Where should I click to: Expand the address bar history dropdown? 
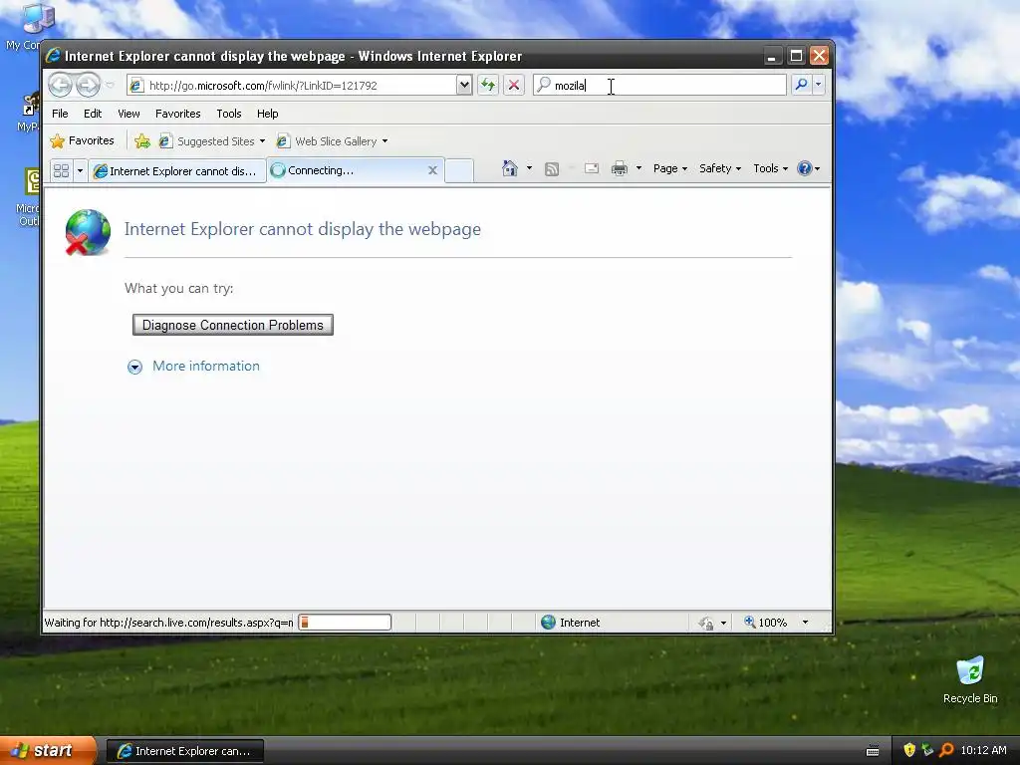tap(464, 85)
